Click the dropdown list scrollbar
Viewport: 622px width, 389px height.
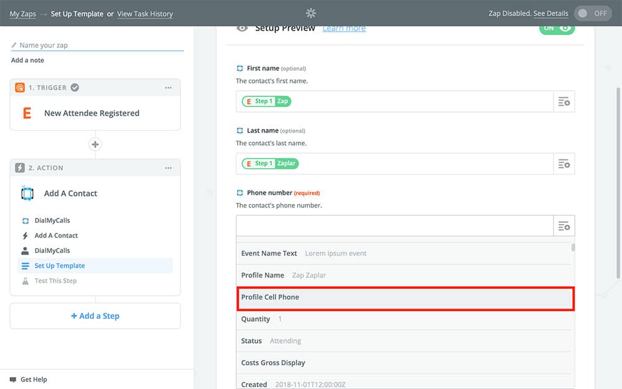pos(573,247)
